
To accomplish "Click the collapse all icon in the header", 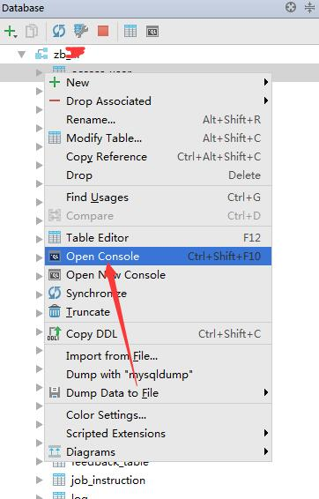I will point(309,7).
